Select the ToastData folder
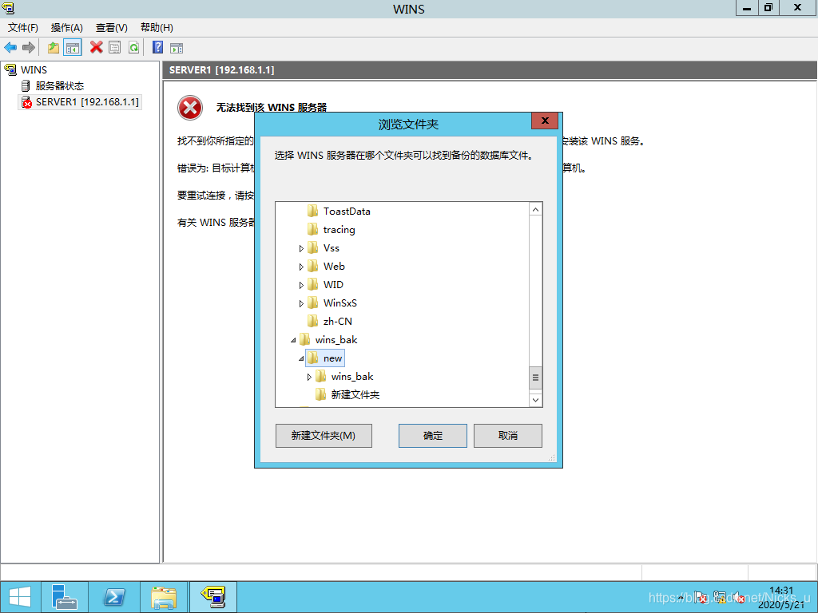 [x=347, y=211]
